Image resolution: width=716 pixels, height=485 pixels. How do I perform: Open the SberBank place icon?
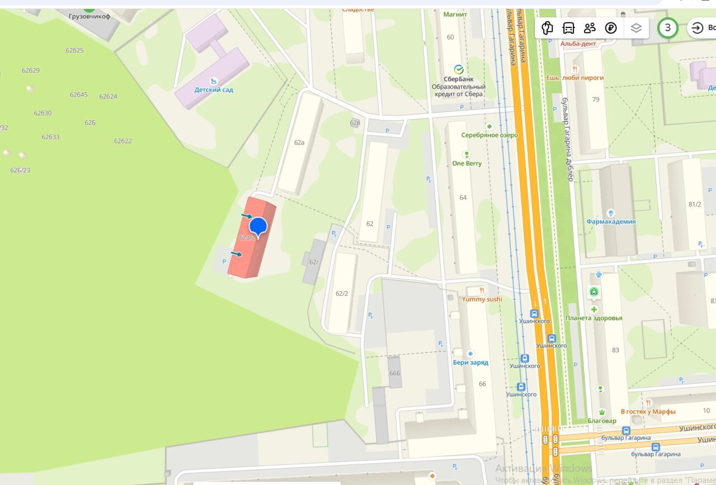pyautogui.click(x=459, y=69)
